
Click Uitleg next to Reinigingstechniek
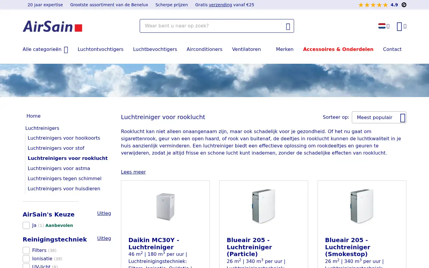[x=104, y=239]
